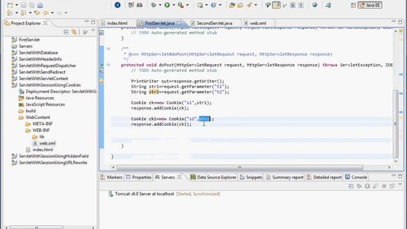Click the New file wizard icon

tap(10, 5)
